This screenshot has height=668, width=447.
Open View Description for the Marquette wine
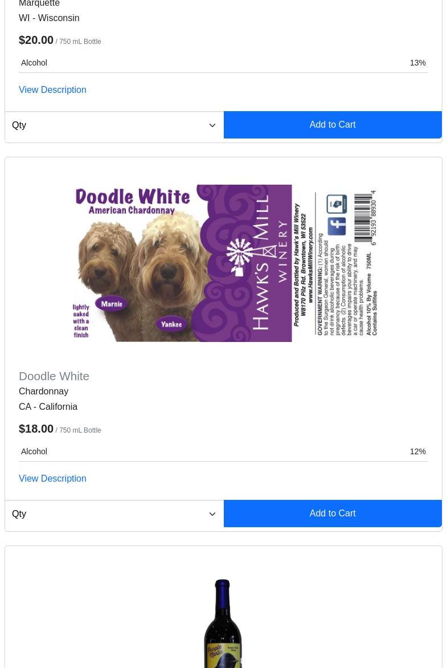pyautogui.click(x=52, y=90)
